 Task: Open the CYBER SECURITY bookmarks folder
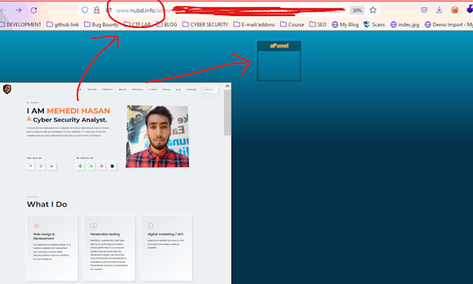[205, 25]
